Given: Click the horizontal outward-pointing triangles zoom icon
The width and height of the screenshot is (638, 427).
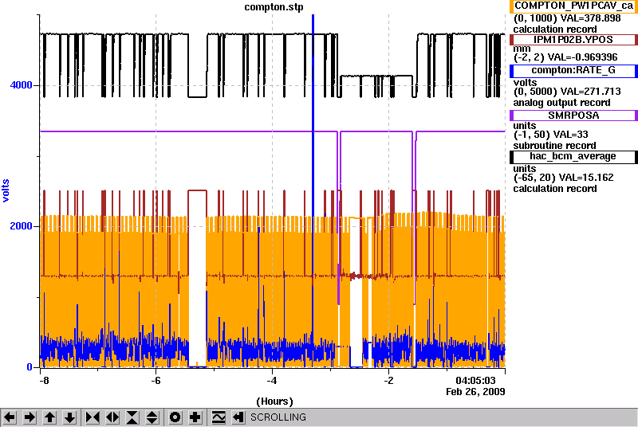Looking at the screenshot, I should point(112,417).
